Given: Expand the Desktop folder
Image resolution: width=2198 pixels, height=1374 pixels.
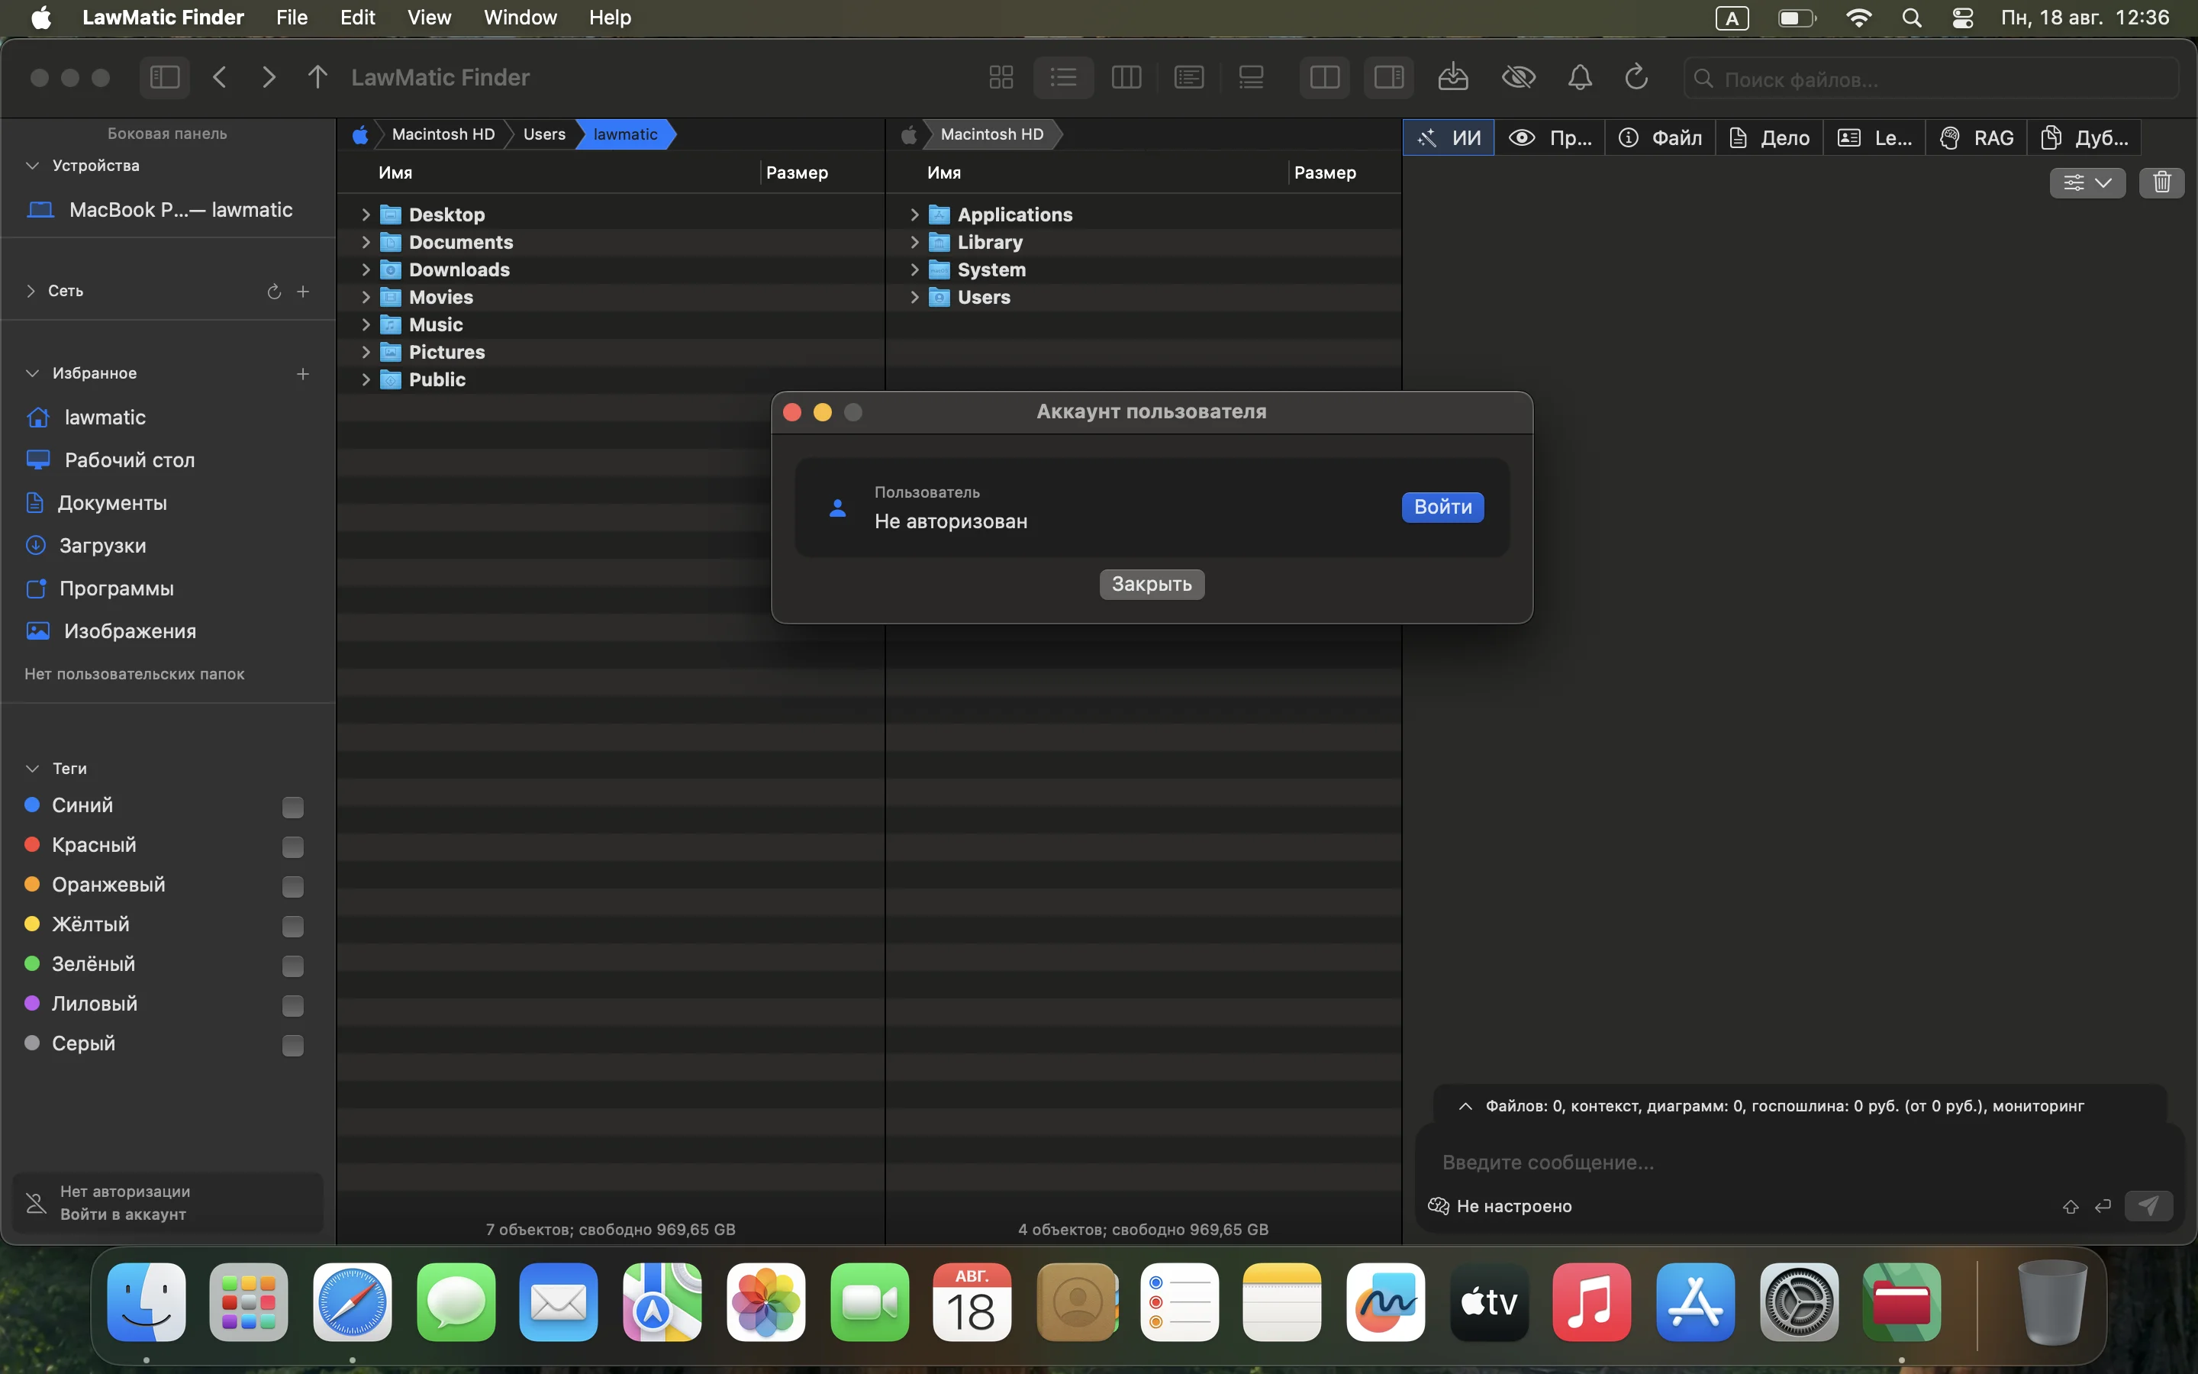Looking at the screenshot, I should click(x=366, y=215).
